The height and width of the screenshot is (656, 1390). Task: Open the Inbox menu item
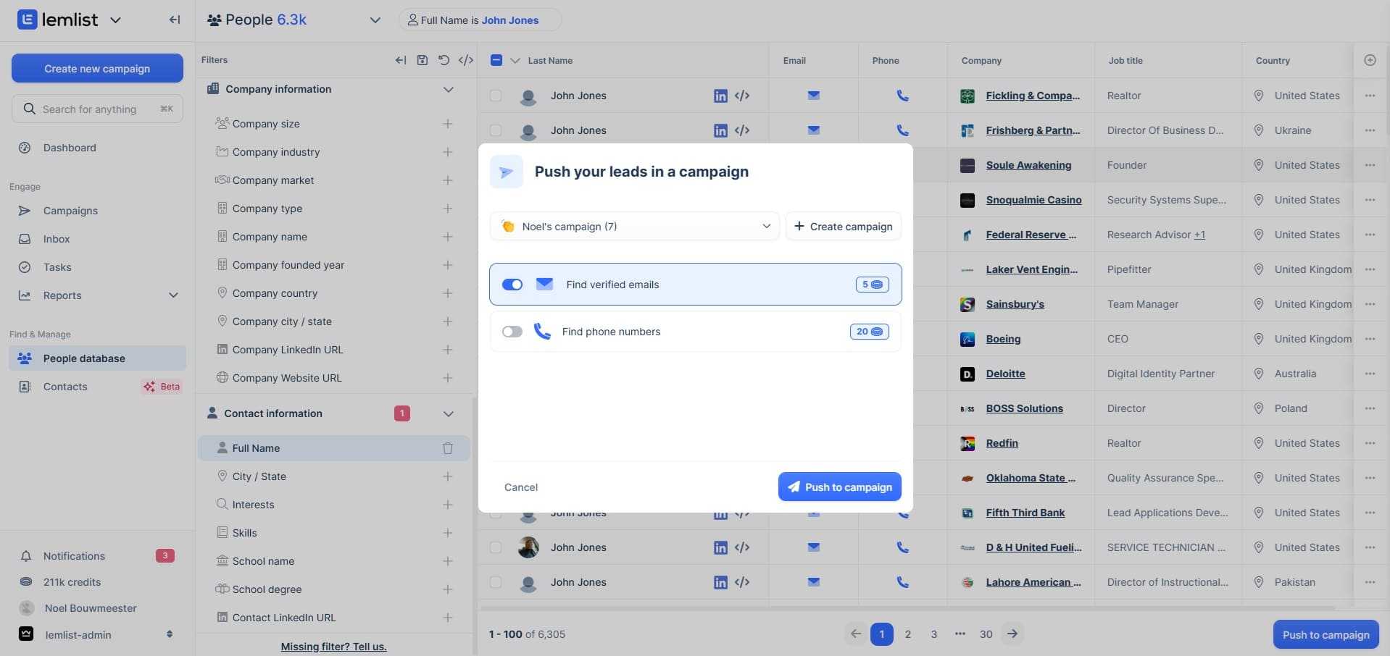(x=97, y=239)
